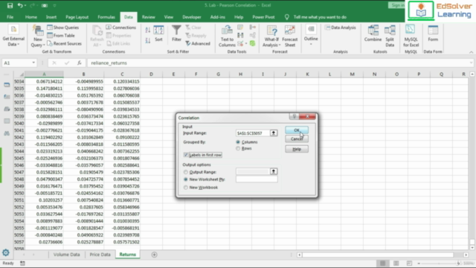Create a Forecast Sheet
Image resolution: width=476 pixels, height=268 pixels.
290,36
